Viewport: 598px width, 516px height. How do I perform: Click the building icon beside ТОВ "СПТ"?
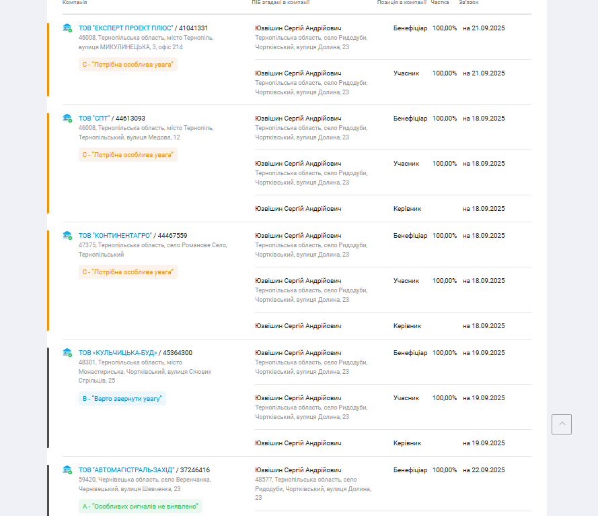(x=67, y=119)
